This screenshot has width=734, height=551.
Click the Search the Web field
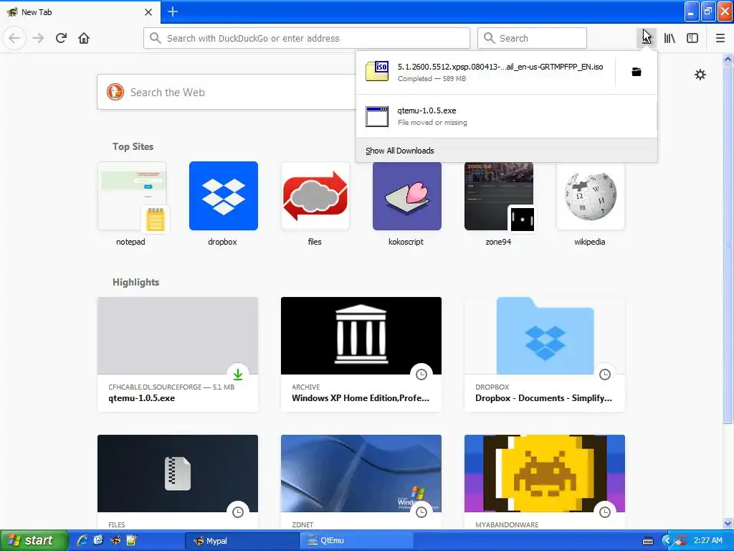[227, 93]
